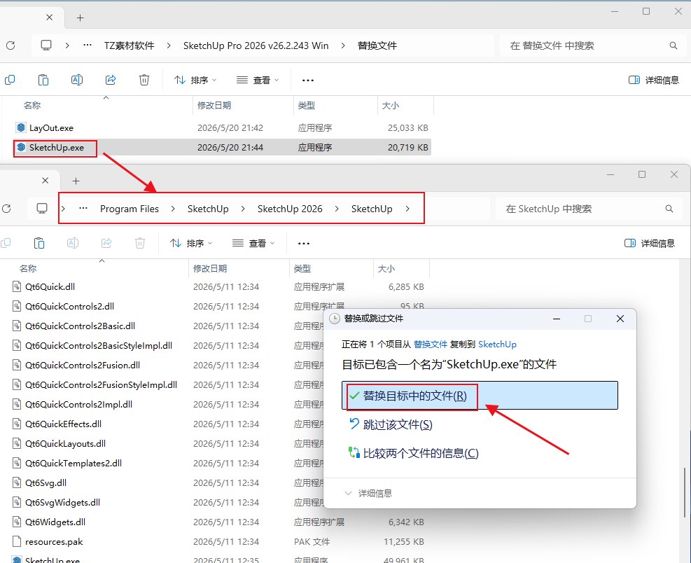Select the LayOut.exe file name
This screenshot has width=691, height=563.
click(x=51, y=128)
